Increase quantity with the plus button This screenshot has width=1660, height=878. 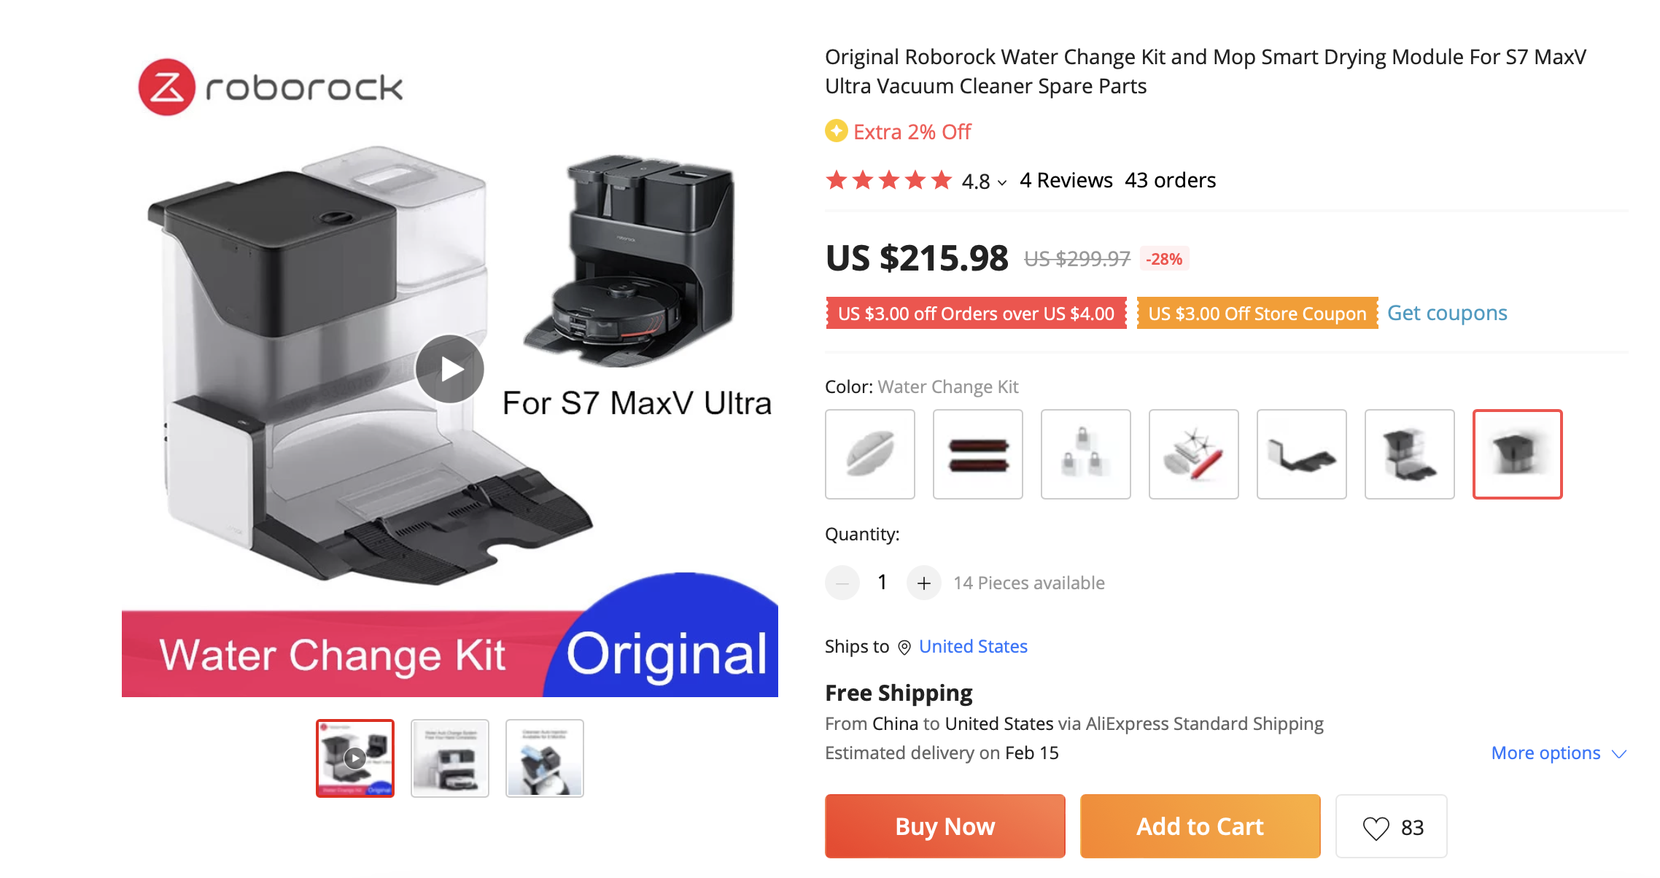924,583
